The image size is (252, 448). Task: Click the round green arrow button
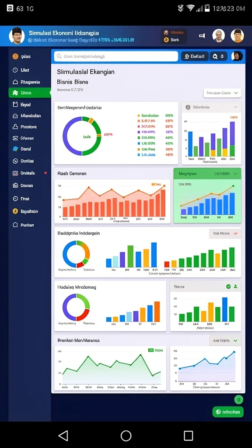[x=239, y=399]
